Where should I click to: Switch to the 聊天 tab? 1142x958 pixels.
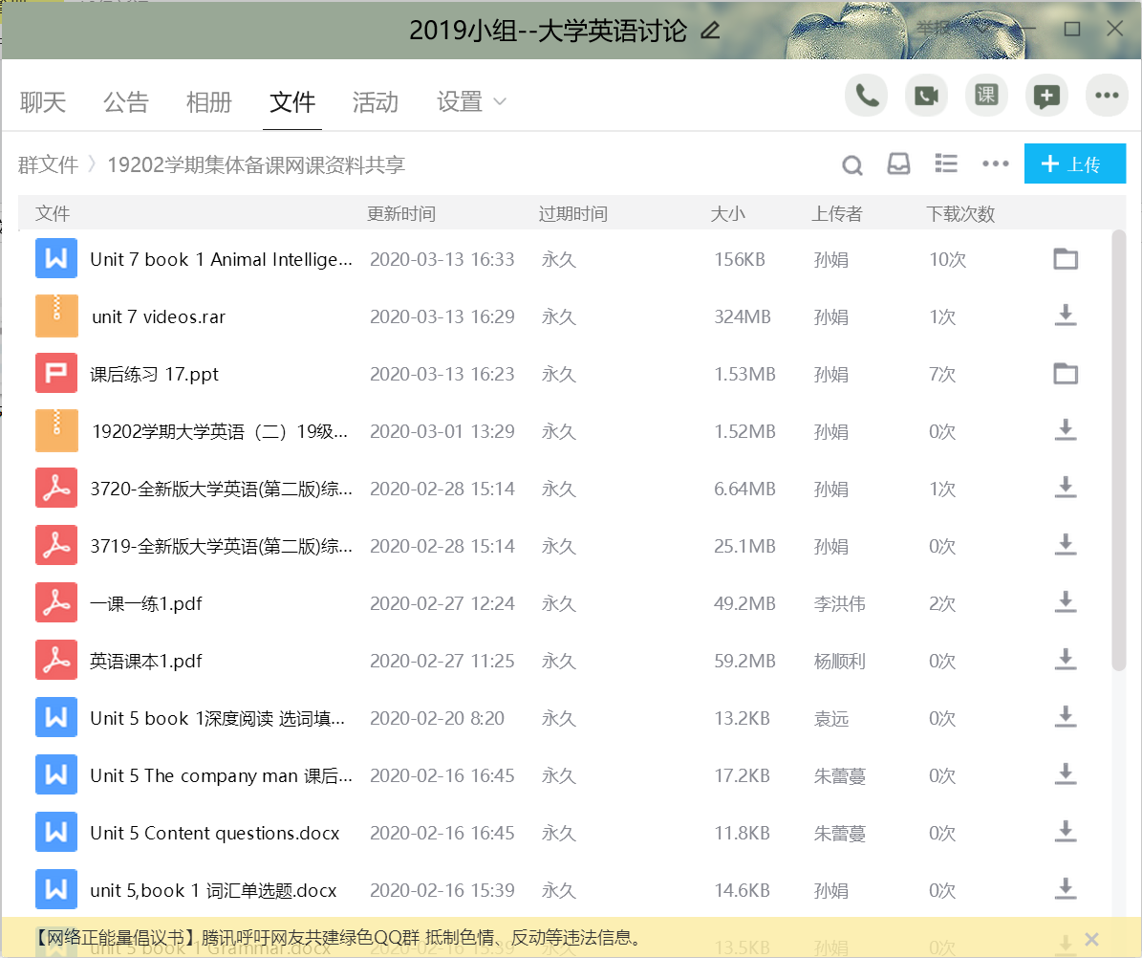pyautogui.click(x=43, y=102)
